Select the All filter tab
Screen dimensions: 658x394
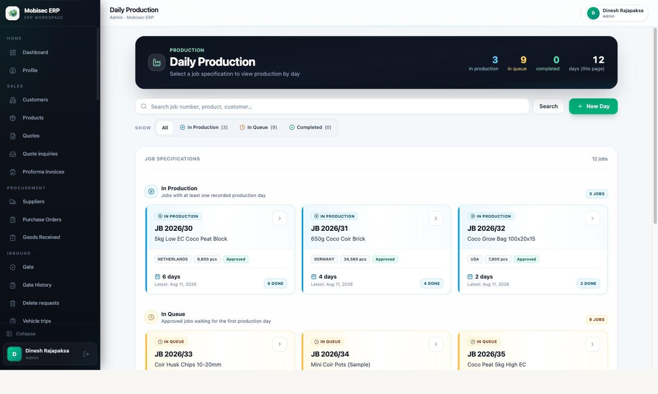pos(165,128)
